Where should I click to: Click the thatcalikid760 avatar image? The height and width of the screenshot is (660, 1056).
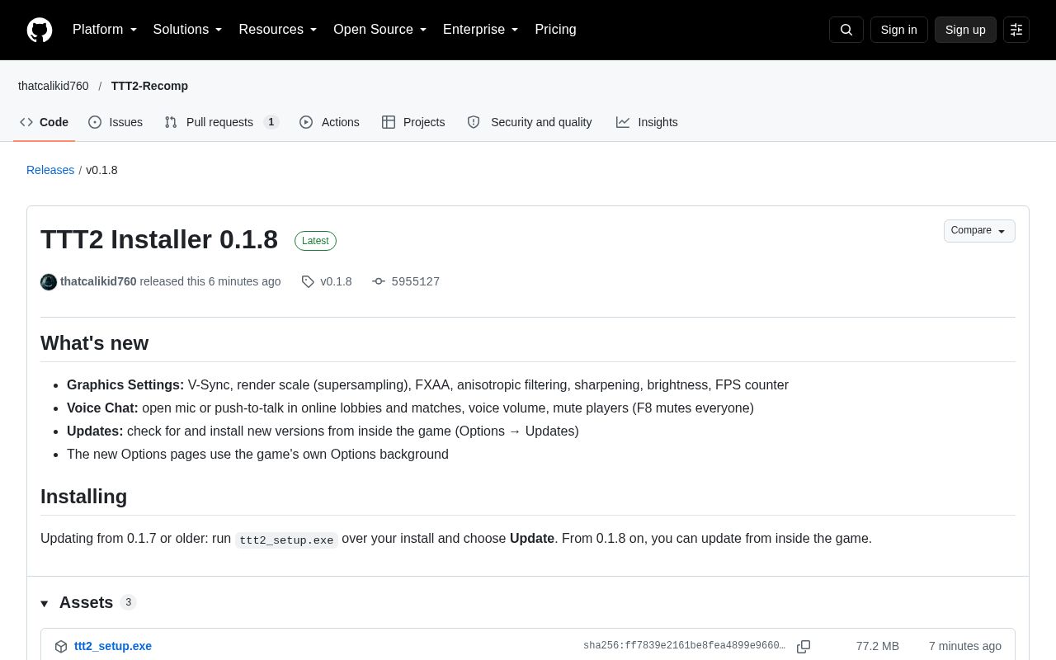click(x=49, y=282)
